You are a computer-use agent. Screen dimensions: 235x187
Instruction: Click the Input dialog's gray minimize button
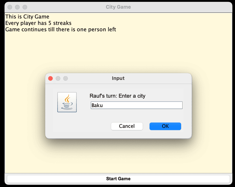point(58,78)
